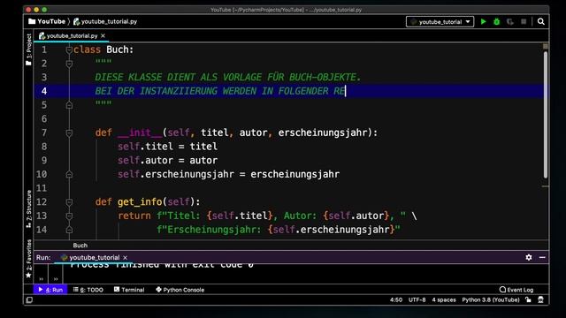
Task: Collapse class Buch fold marker at line 1
Action: [69, 50]
